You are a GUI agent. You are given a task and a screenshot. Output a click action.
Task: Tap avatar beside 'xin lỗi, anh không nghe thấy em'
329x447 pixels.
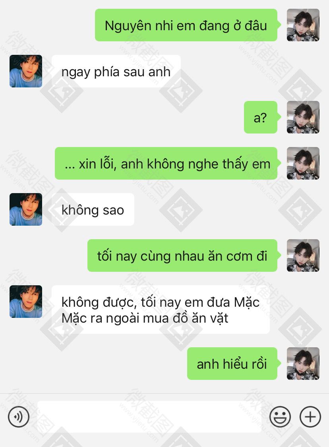coord(303,163)
